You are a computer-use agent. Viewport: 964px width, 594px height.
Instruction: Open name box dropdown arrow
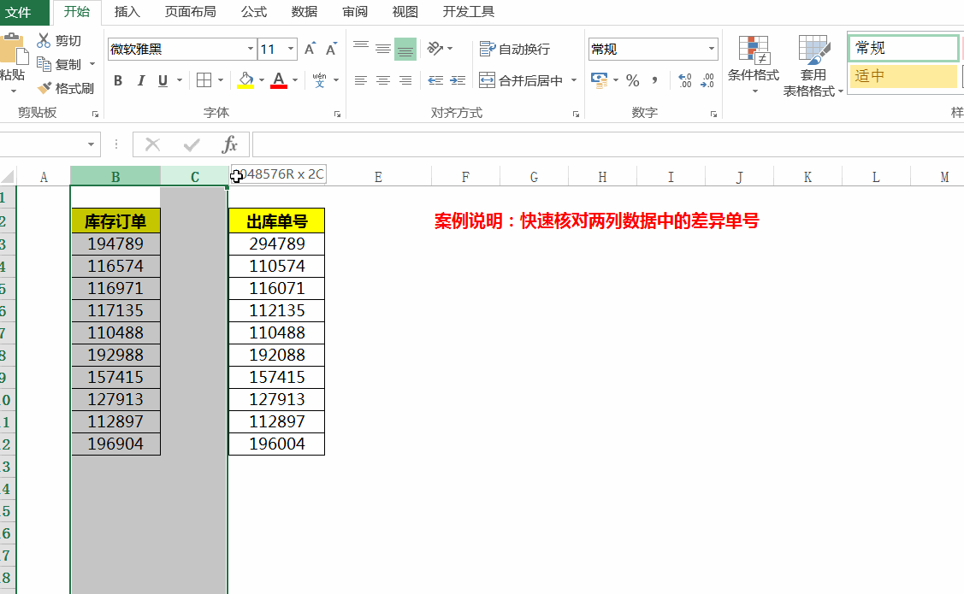91,145
